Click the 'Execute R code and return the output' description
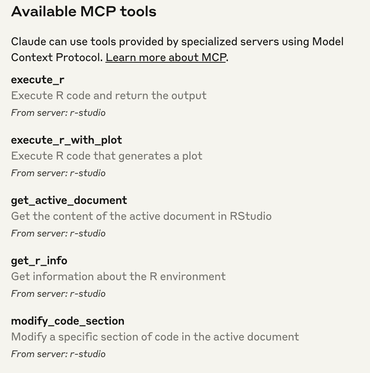 (109, 96)
